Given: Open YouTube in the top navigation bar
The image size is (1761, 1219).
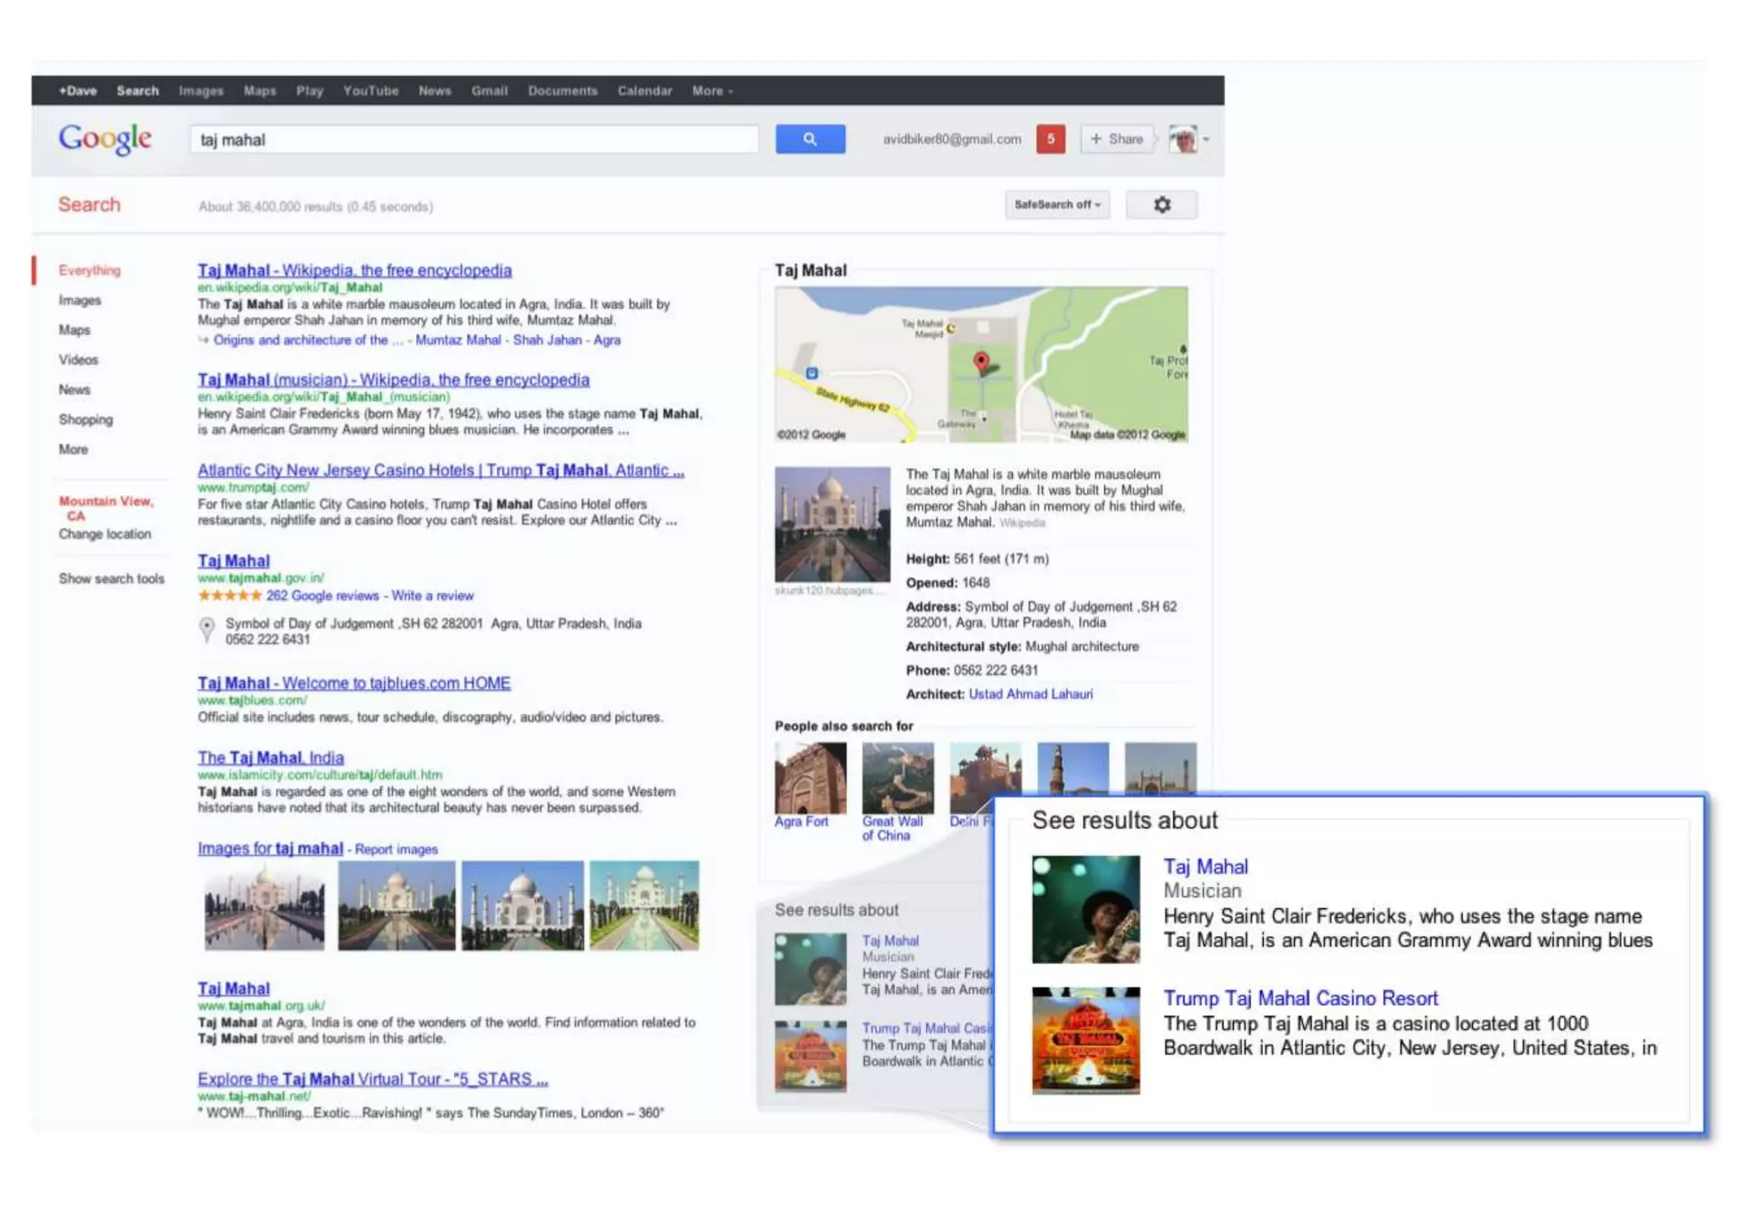Looking at the screenshot, I should tap(371, 91).
